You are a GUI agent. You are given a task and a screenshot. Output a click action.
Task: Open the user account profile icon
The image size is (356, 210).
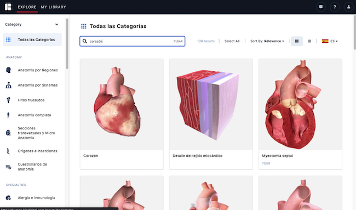[x=348, y=7]
